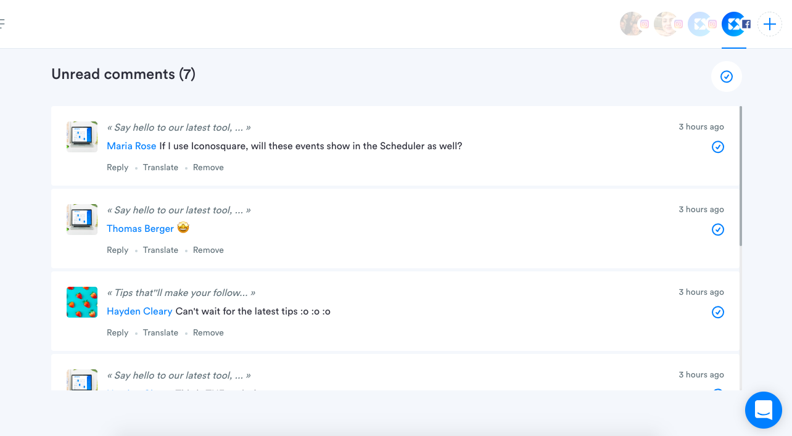Image resolution: width=792 pixels, height=436 pixels.
Task: Translate Thomas Berger's comment
Action: pos(160,250)
